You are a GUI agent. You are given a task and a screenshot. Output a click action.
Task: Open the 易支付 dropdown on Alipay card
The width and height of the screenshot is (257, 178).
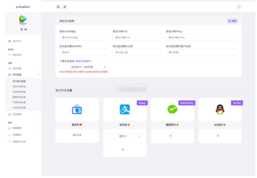(x=125, y=136)
